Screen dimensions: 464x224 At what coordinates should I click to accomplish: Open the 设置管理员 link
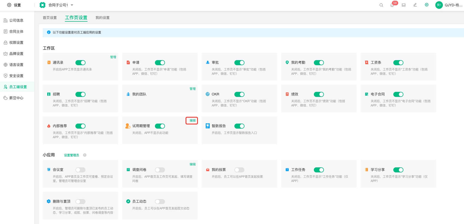tap(71, 155)
